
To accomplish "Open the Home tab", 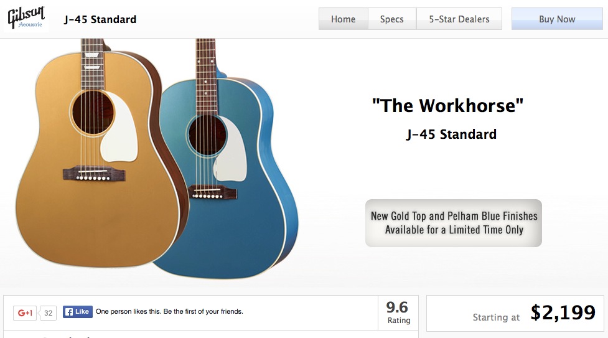I will [343, 19].
